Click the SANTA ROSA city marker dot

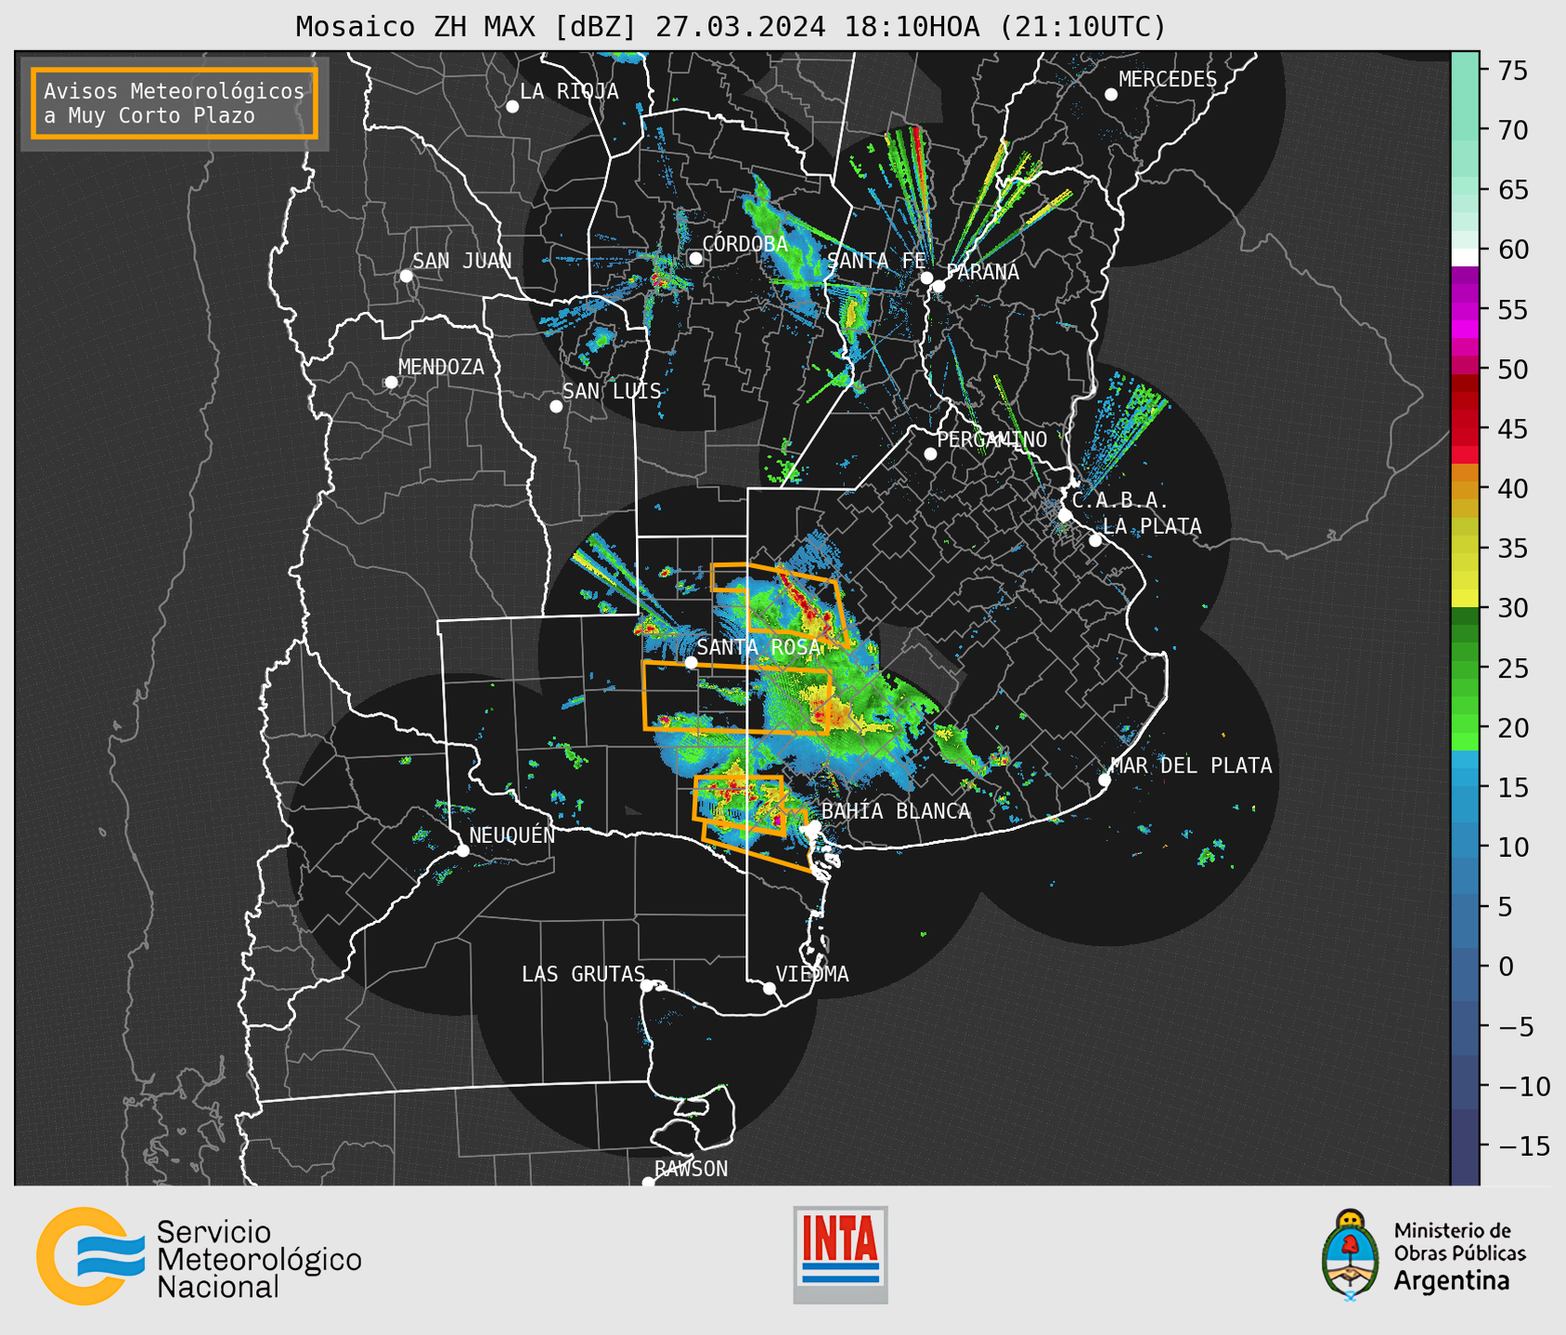(x=691, y=663)
